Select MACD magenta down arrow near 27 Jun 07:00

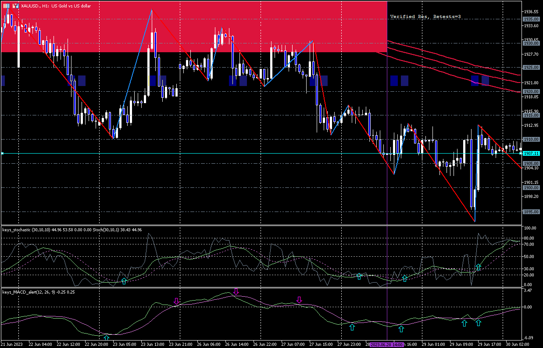point(299,300)
